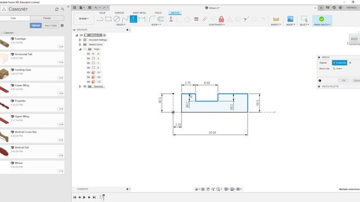
Task: Select the Line sketch tool
Action: [x=100, y=19]
